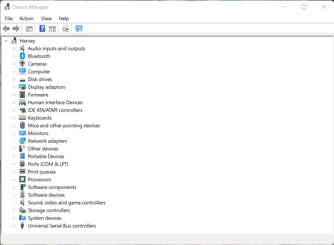Select the Ports (COM & LPT) label
The image size is (334, 245).
(48, 164)
